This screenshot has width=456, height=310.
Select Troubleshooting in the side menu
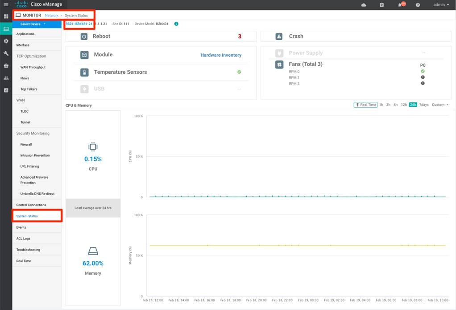tap(28, 250)
